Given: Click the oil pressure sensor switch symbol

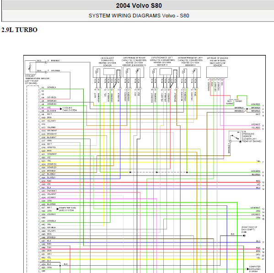Looking at the screenshot, I should (x=235, y=137).
